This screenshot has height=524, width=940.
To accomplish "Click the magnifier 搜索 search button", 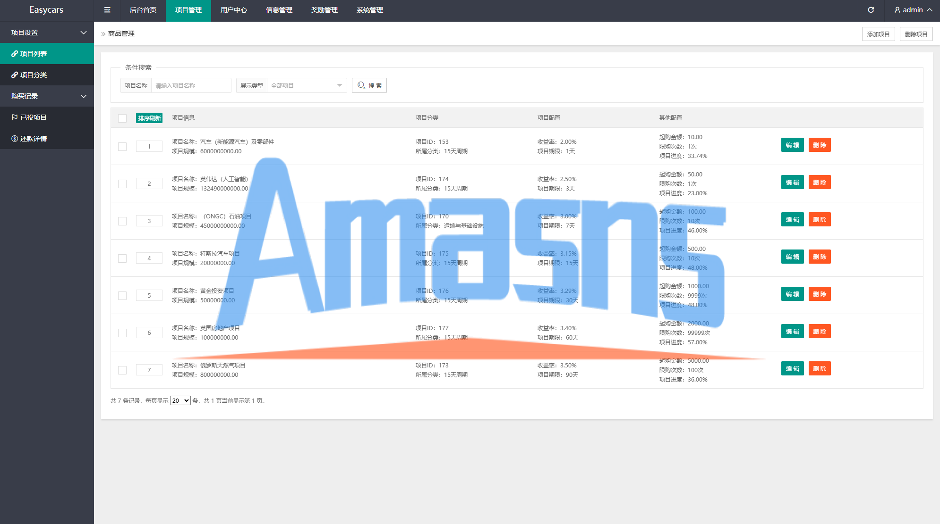I will point(369,85).
